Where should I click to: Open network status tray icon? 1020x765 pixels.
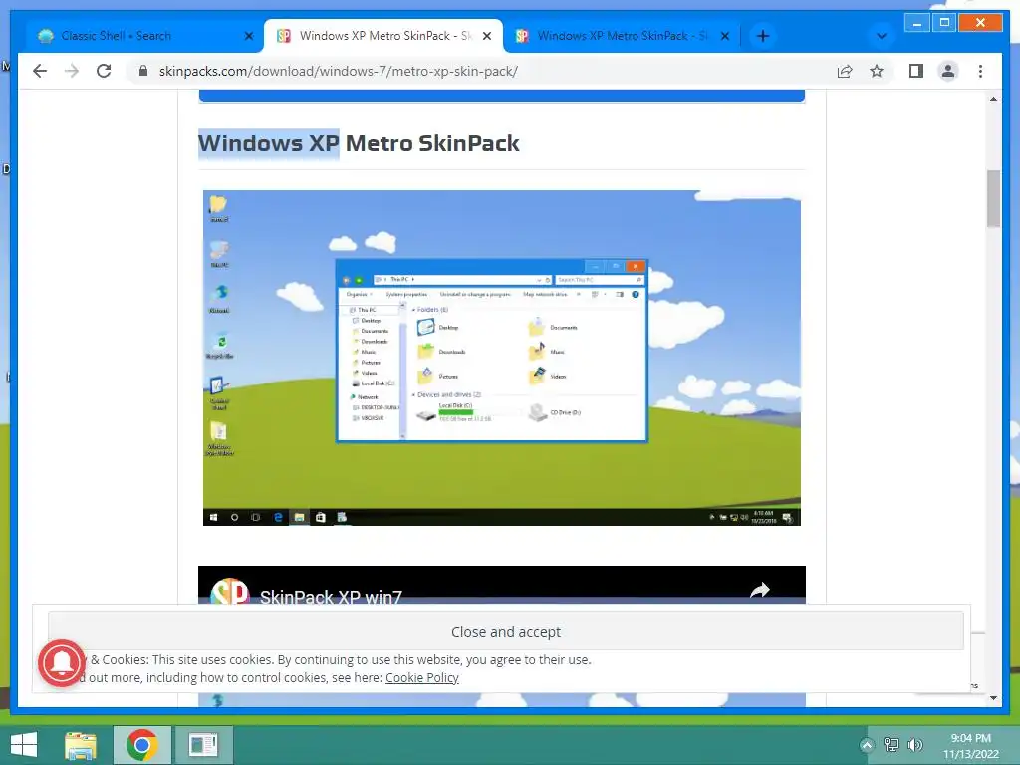pyautogui.click(x=891, y=745)
